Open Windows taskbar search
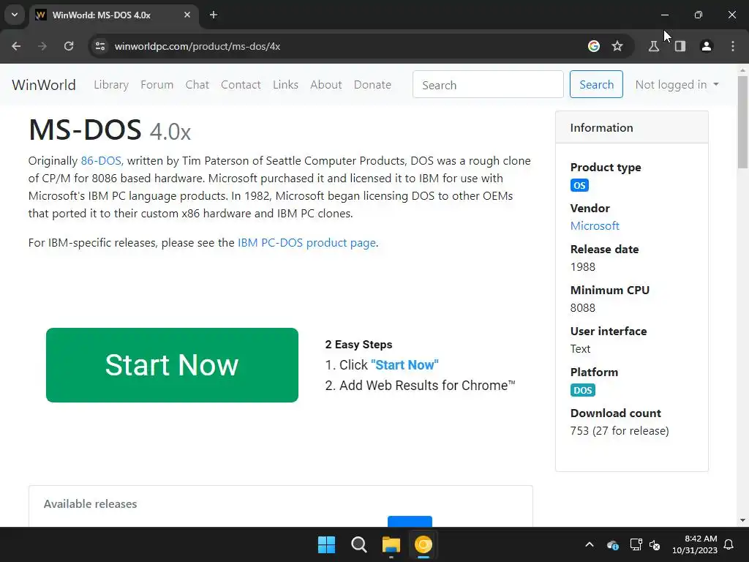 point(358,544)
